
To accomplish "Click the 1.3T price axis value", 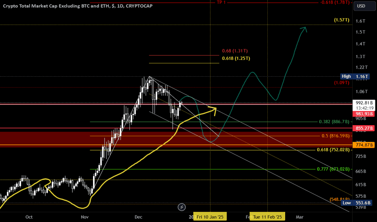I will tap(360, 57).
